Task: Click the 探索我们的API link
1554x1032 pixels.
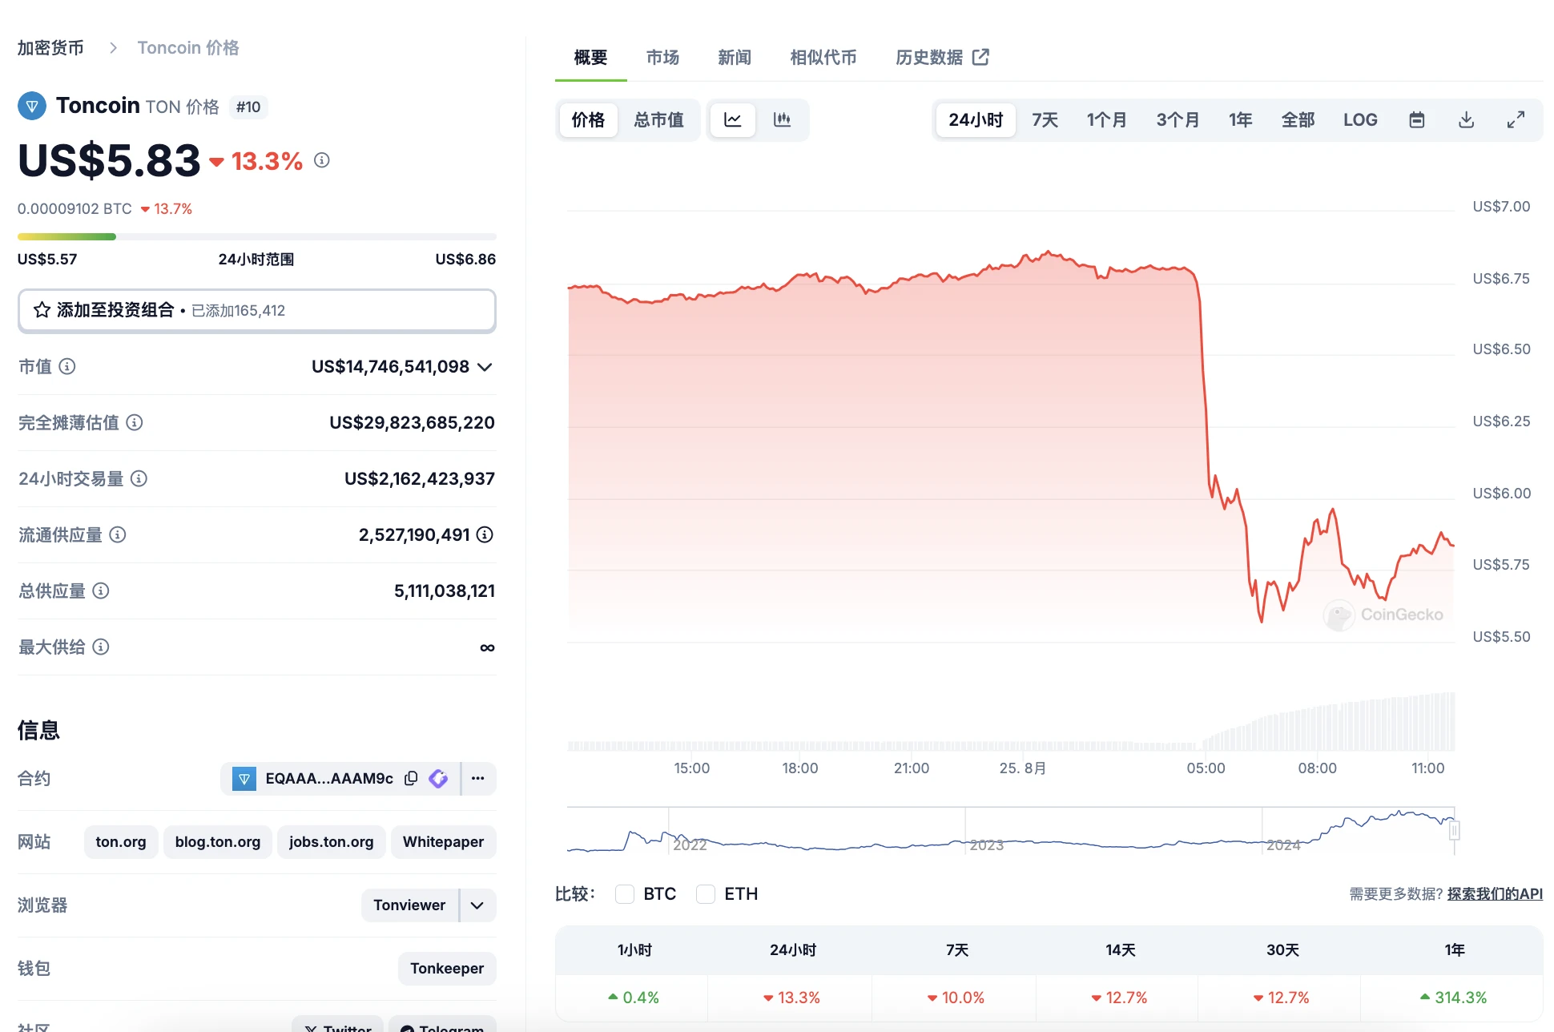Action: pos(1495,894)
